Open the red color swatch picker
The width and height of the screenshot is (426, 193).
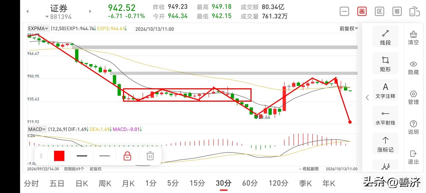[59, 156]
